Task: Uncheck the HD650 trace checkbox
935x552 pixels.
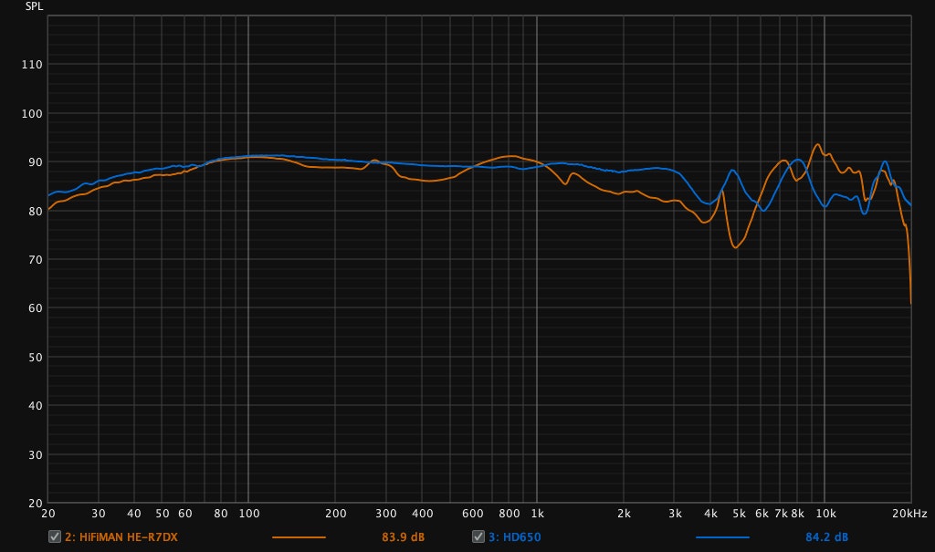Action: pos(478,536)
